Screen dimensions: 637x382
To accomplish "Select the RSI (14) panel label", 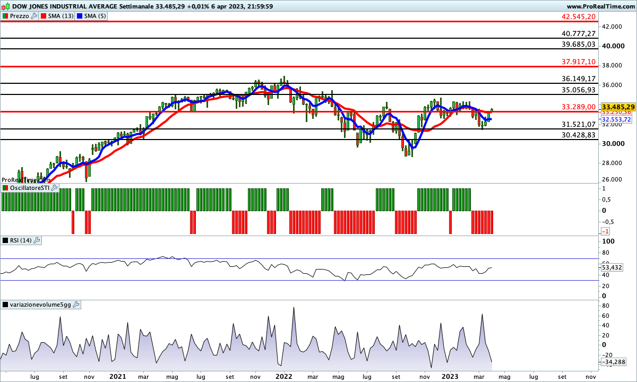I will click(x=21, y=240).
